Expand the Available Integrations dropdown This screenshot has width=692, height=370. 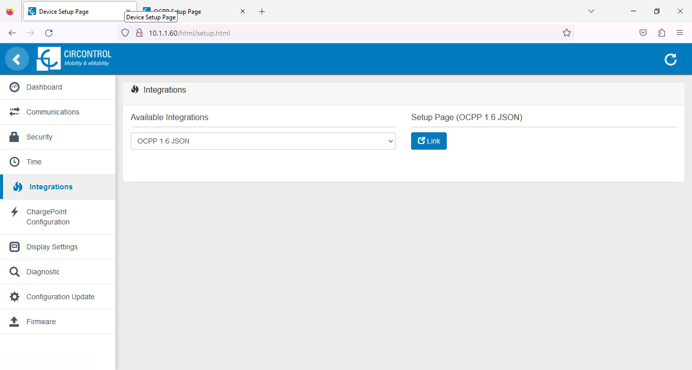[x=263, y=141]
